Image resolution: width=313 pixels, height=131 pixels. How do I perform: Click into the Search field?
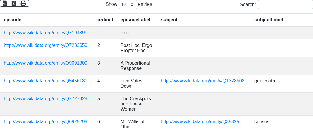[285, 5]
